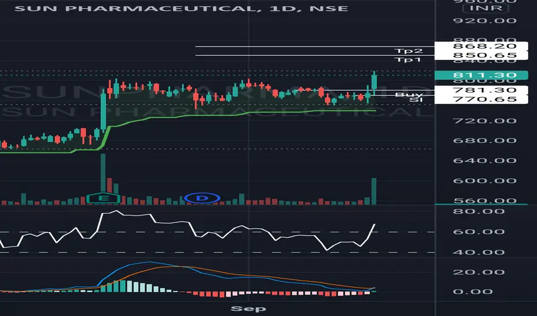Select the 850.65 Tp1 price label

pyautogui.click(x=481, y=55)
